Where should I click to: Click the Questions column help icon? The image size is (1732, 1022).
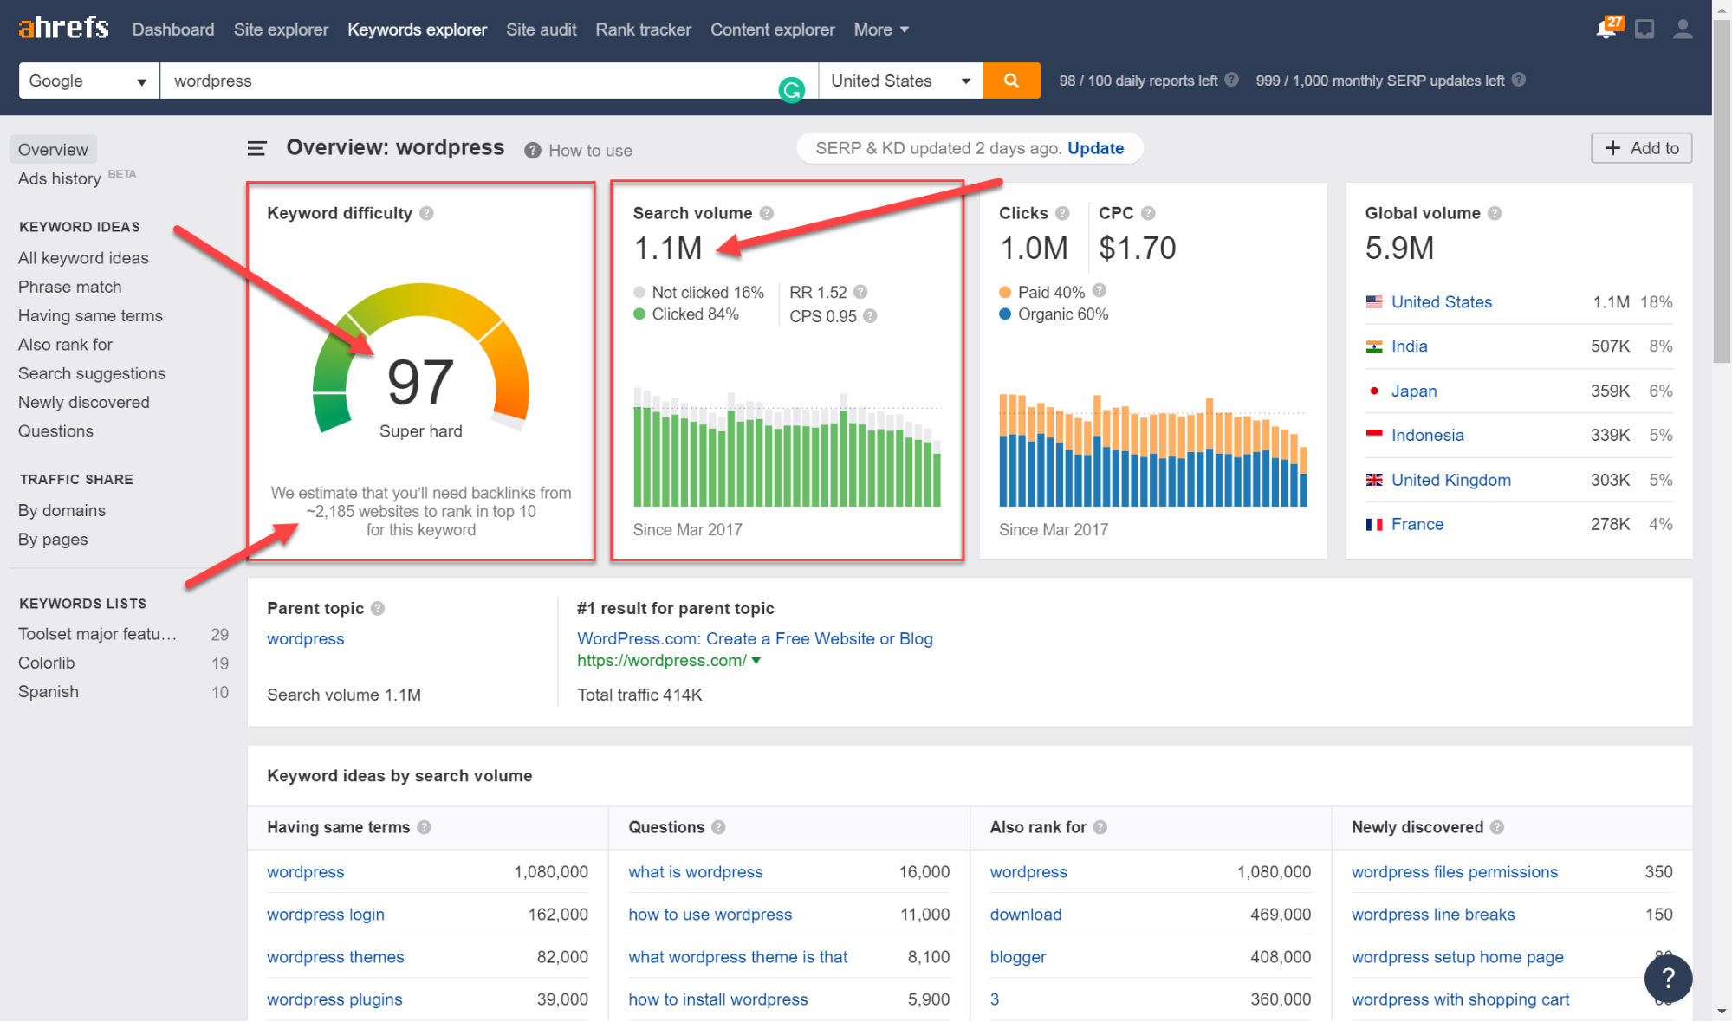[x=718, y=827]
